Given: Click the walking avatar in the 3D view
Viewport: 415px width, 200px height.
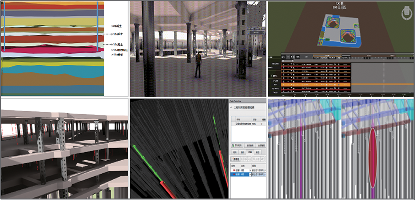Looking at the screenshot, I should click(198, 65).
